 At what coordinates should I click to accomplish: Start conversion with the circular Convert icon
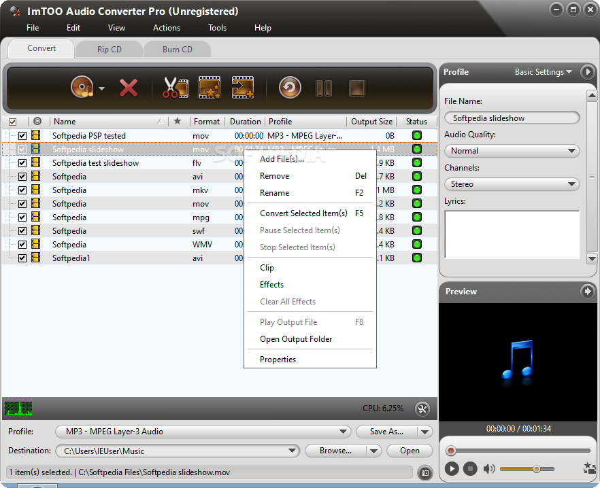pyautogui.click(x=290, y=88)
